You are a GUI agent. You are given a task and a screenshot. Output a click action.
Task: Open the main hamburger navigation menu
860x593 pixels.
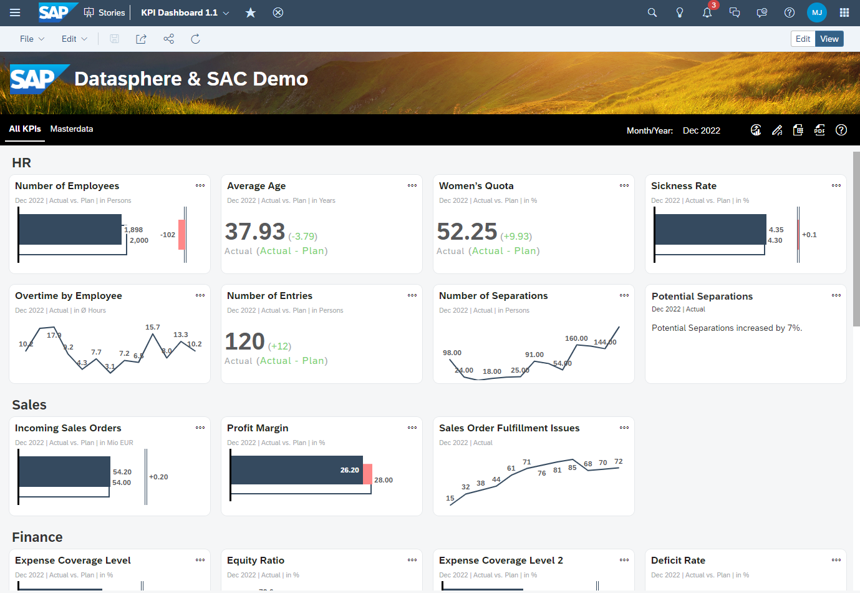pos(15,12)
